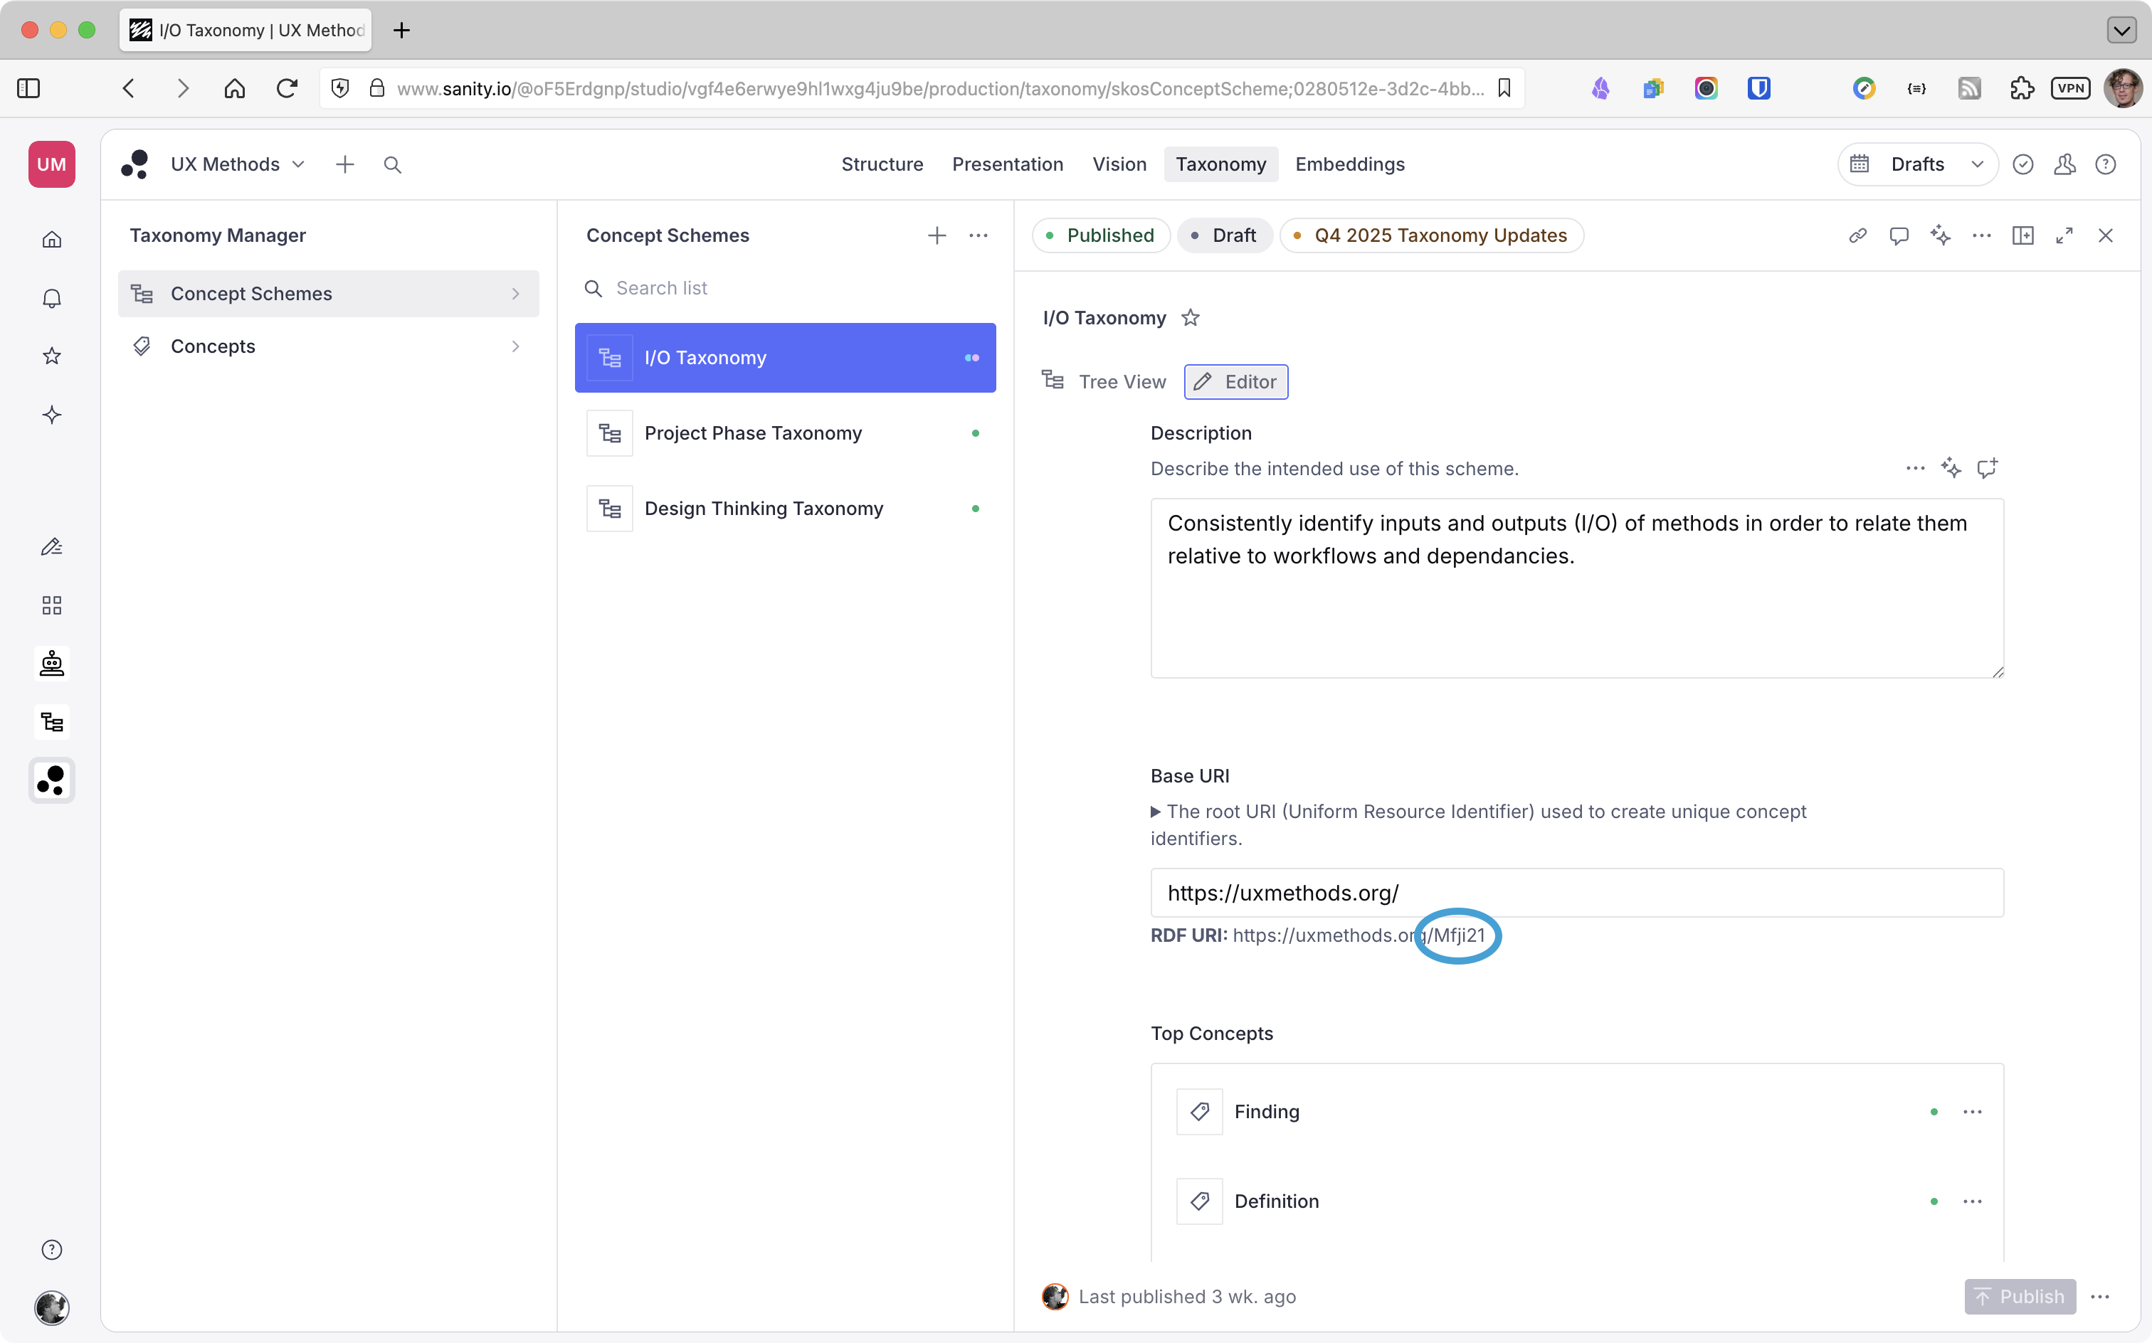Star the I/O Taxonomy document
This screenshot has width=2152, height=1343.
(x=1191, y=317)
